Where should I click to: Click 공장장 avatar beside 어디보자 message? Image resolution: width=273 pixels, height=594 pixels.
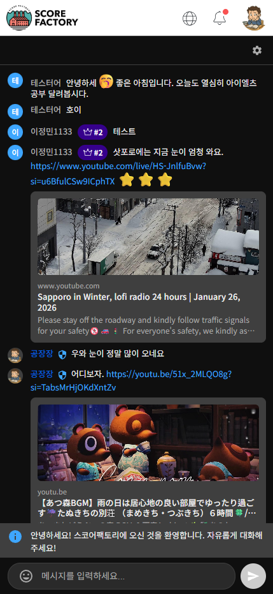coord(15,376)
